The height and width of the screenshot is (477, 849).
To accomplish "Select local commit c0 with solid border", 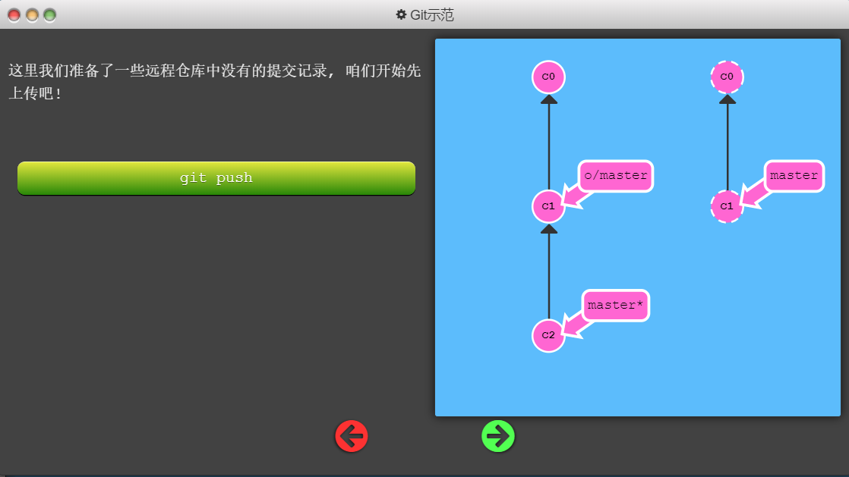I will (548, 77).
